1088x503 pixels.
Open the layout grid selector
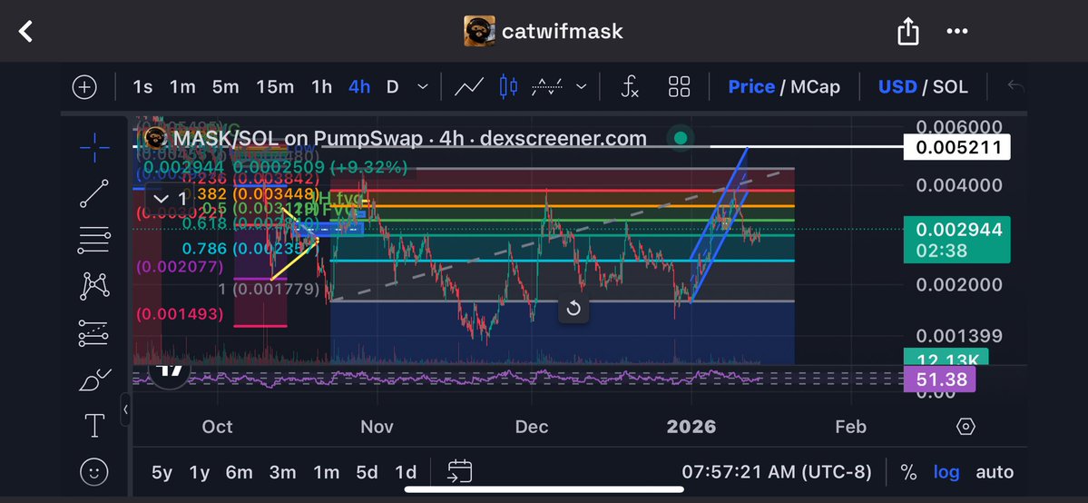[680, 87]
